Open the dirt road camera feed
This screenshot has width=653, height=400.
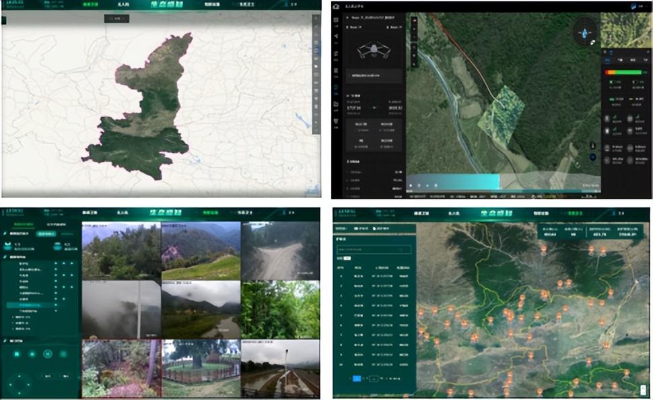pyautogui.click(x=281, y=251)
